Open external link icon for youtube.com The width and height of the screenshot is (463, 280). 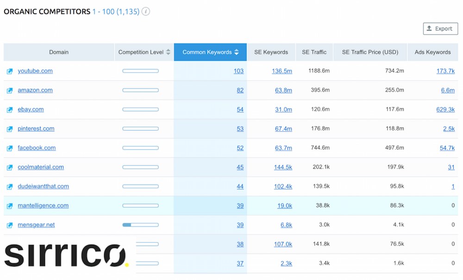(10, 71)
